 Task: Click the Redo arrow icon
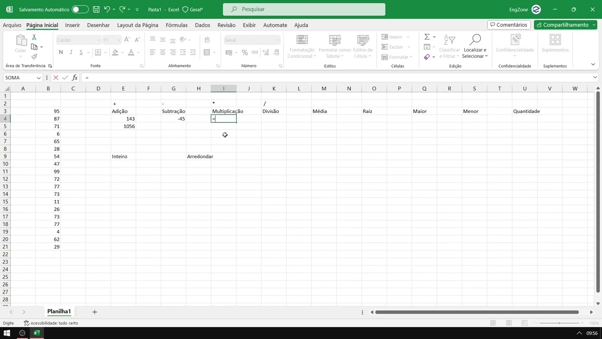[x=122, y=9]
